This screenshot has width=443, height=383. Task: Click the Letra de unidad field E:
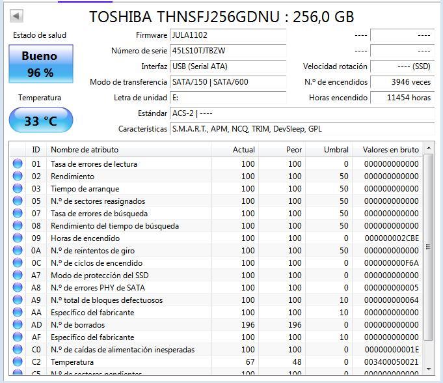click(228, 98)
